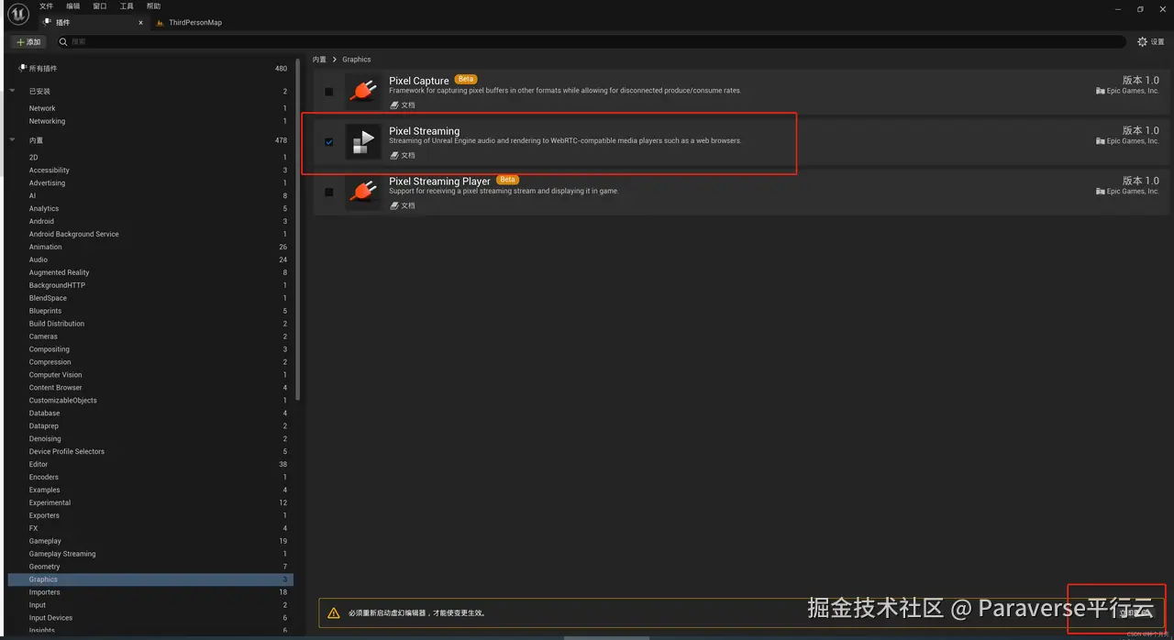
Task: Click the Pixel Capture plug icon
Action: pyautogui.click(x=363, y=92)
